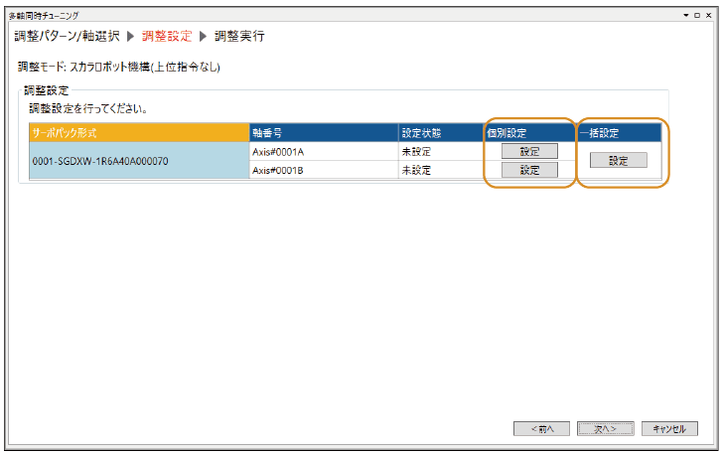Click the 設定状態 column header
Screen dimensions: 722x453
click(x=440, y=133)
